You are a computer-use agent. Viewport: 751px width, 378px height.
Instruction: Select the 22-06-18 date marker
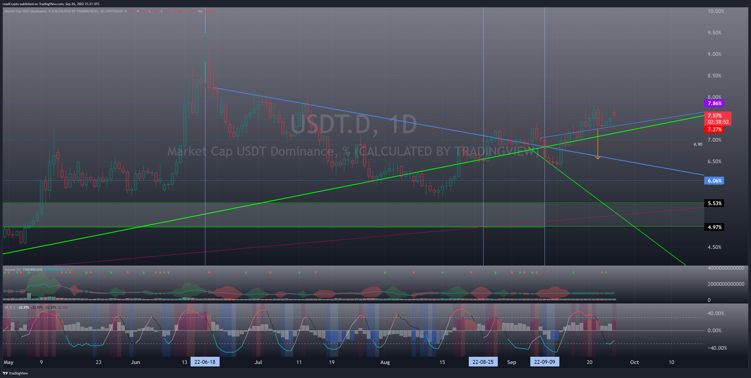click(205, 362)
